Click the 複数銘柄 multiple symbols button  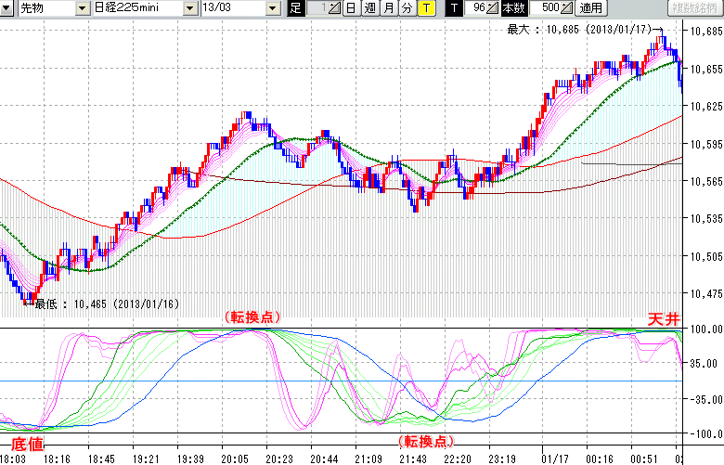(x=694, y=8)
